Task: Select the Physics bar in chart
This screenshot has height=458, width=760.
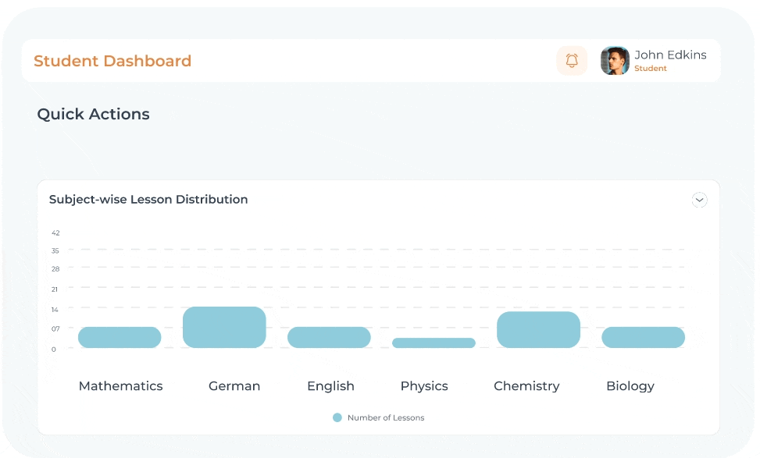Action: tap(434, 343)
